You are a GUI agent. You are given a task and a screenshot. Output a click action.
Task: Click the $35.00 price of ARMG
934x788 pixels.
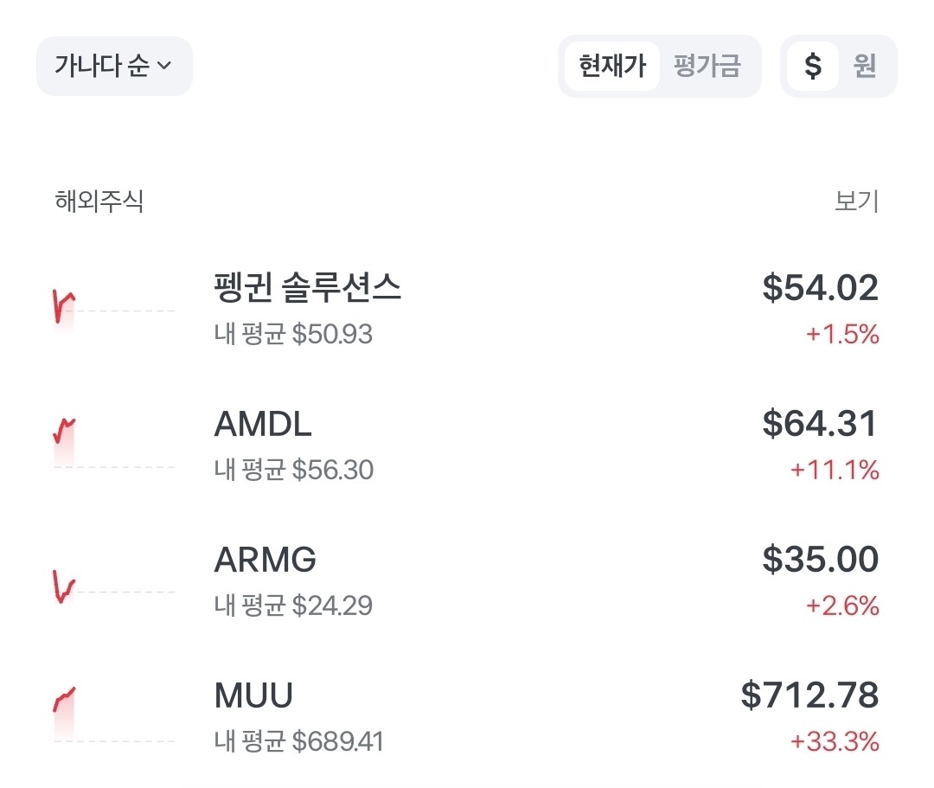click(x=820, y=560)
